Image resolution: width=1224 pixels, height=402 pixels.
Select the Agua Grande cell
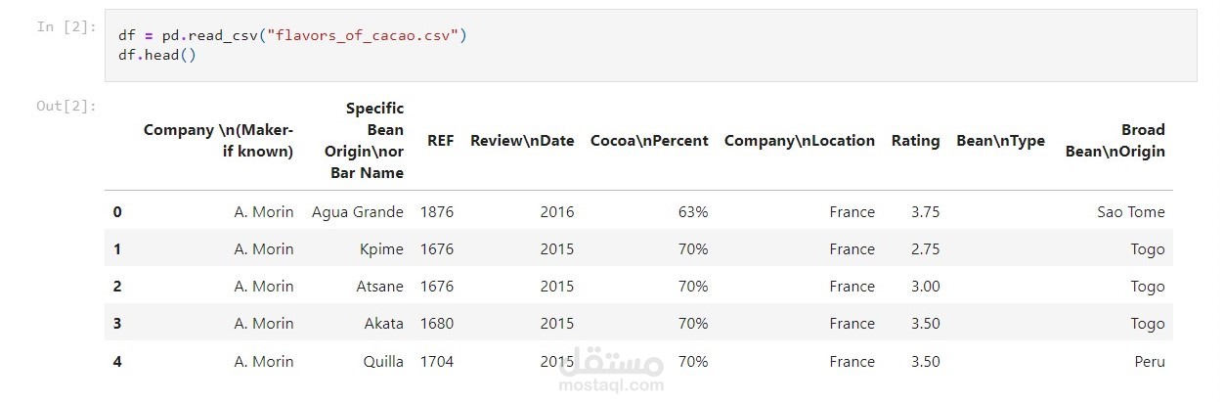tap(357, 211)
